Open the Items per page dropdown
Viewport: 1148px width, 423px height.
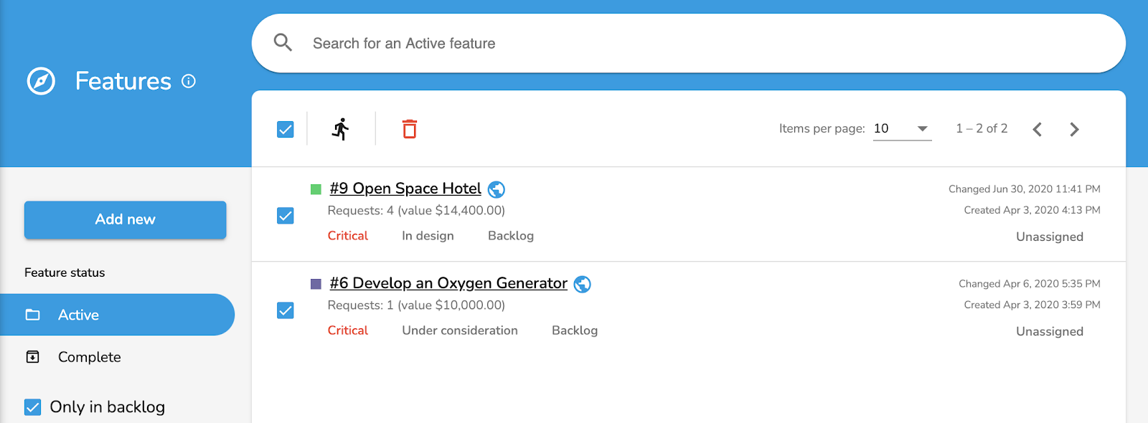point(902,129)
